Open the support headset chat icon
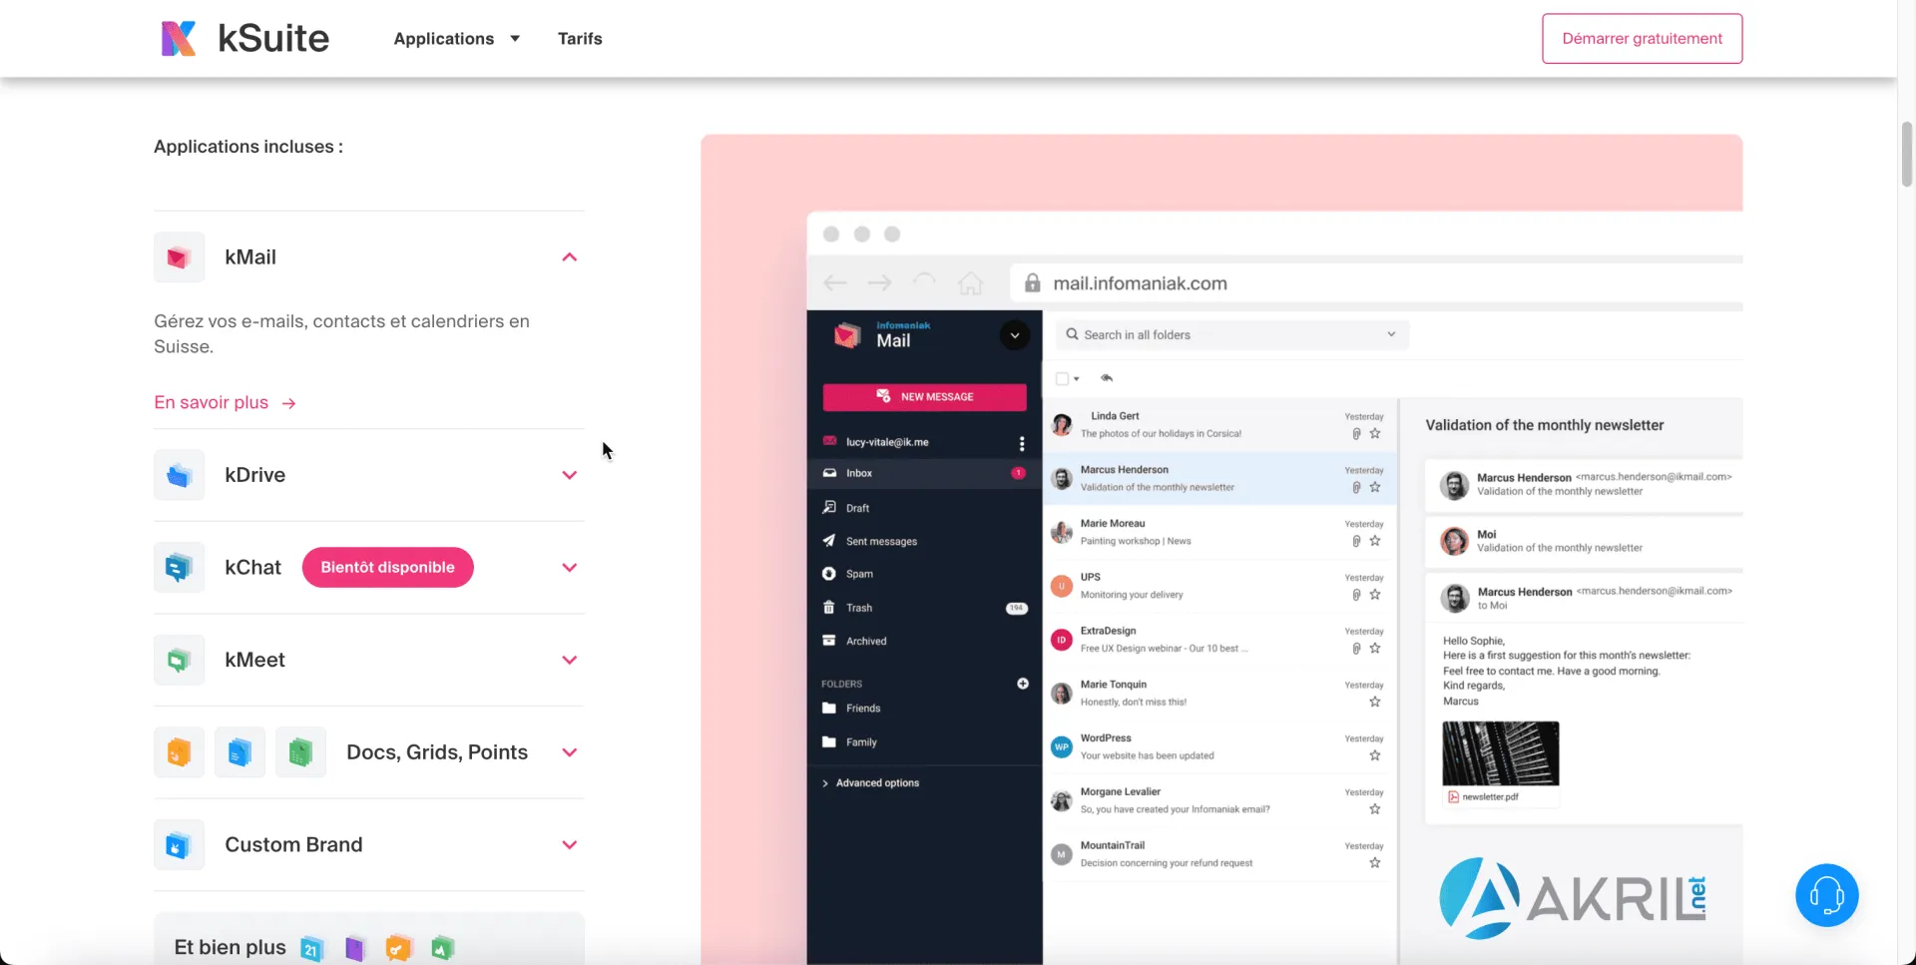 click(x=1826, y=895)
